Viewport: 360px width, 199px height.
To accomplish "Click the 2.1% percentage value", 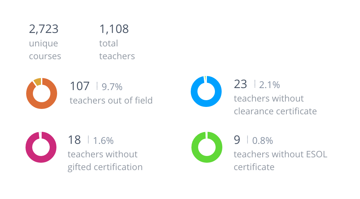I will point(269,85).
